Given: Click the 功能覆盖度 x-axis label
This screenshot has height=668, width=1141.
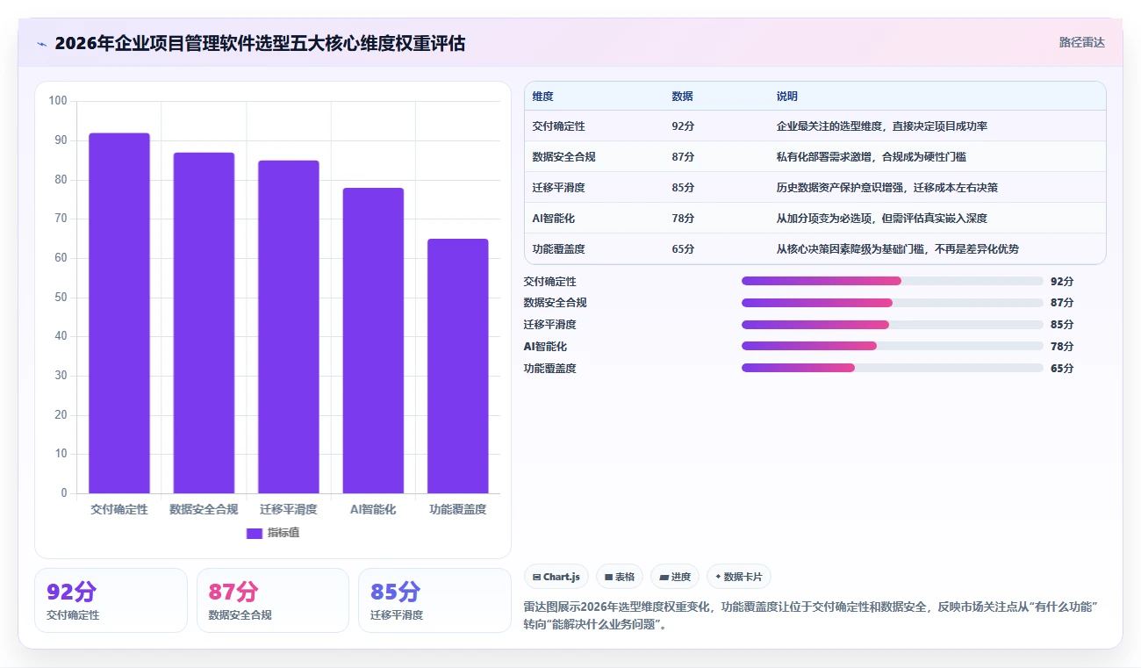Looking at the screenshot, I should pyautogui.click(x=458, y=509).
